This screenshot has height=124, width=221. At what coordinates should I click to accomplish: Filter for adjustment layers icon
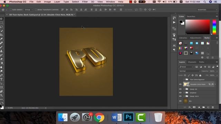tap(201, 67)
